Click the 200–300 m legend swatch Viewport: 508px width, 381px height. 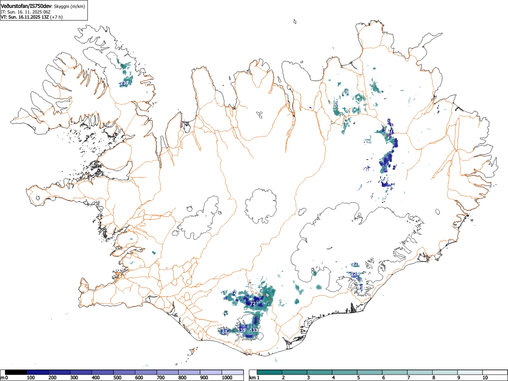point(59,372)
